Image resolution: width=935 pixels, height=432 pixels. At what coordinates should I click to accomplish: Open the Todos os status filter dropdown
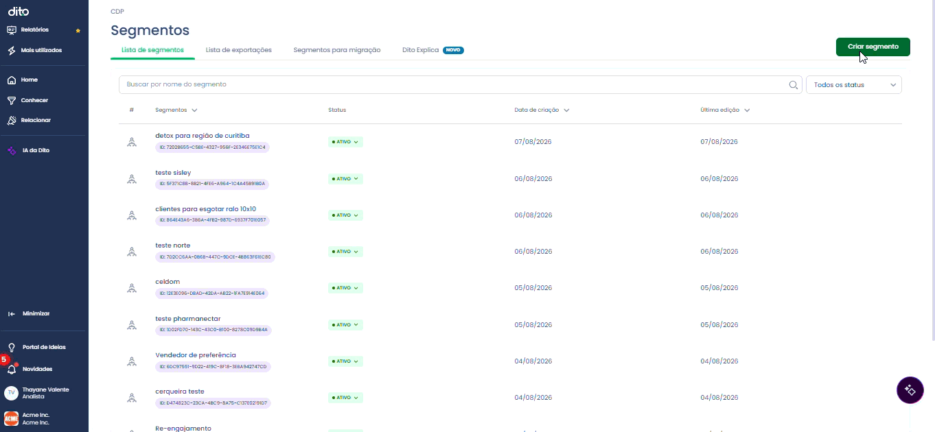click(853, 85)
